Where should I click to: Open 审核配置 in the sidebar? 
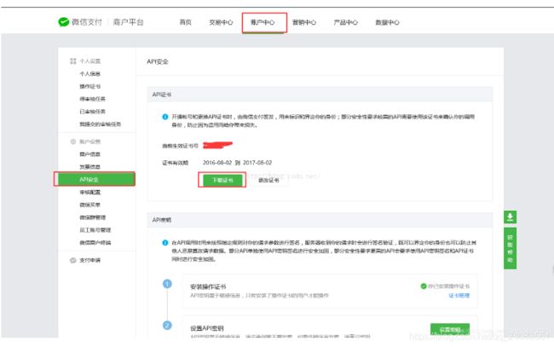click(89, 192)
